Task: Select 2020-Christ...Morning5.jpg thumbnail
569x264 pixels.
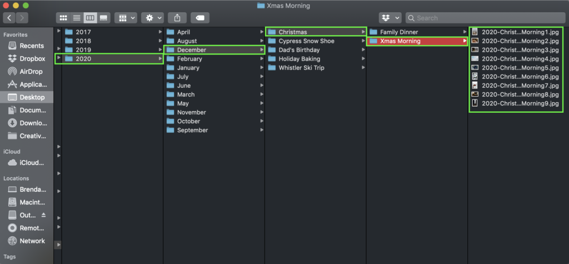Action: [475, 68]
